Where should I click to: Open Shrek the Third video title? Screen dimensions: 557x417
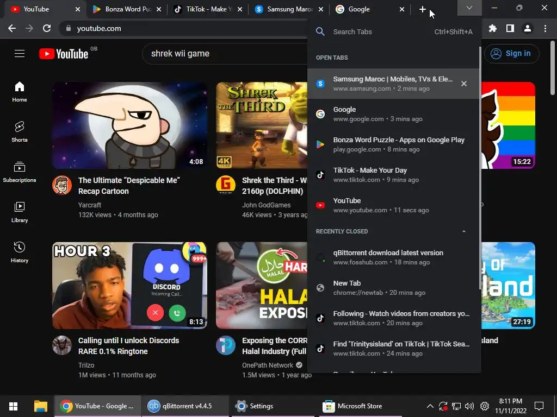275,186
